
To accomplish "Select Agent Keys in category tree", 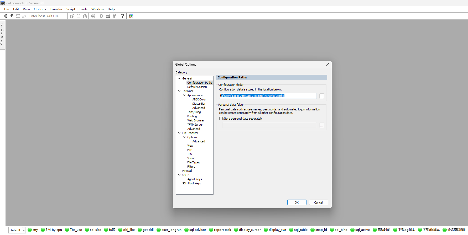I will pos(195,179).
